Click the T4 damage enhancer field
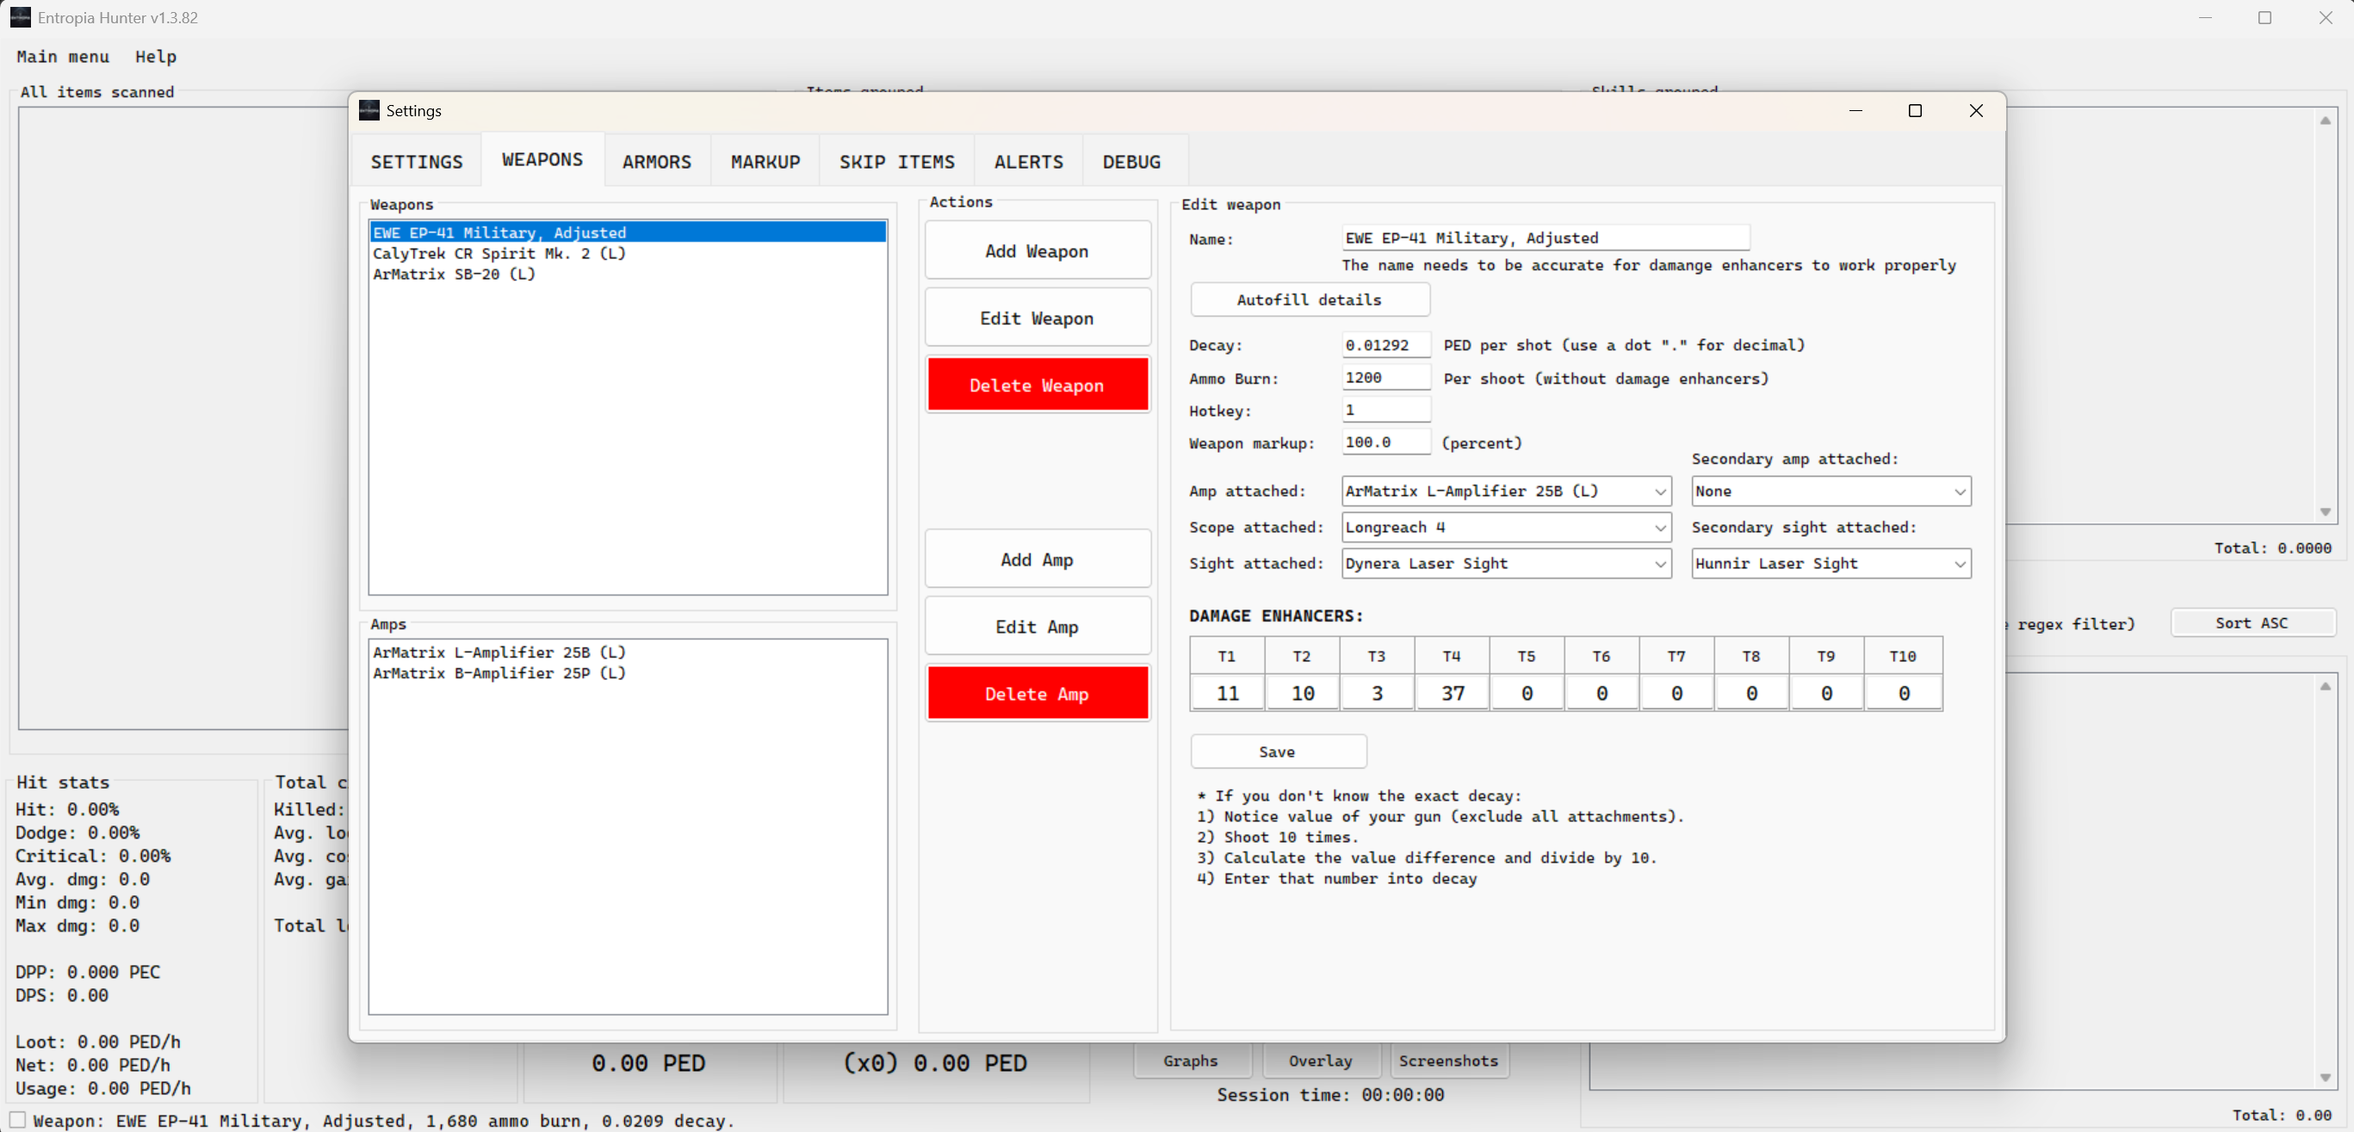This screenshot has width=2354, height=1132. tap(1452, 694)
